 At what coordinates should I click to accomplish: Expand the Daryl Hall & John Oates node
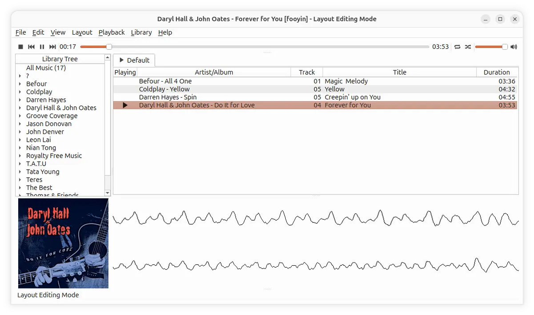tap(20, 108)
